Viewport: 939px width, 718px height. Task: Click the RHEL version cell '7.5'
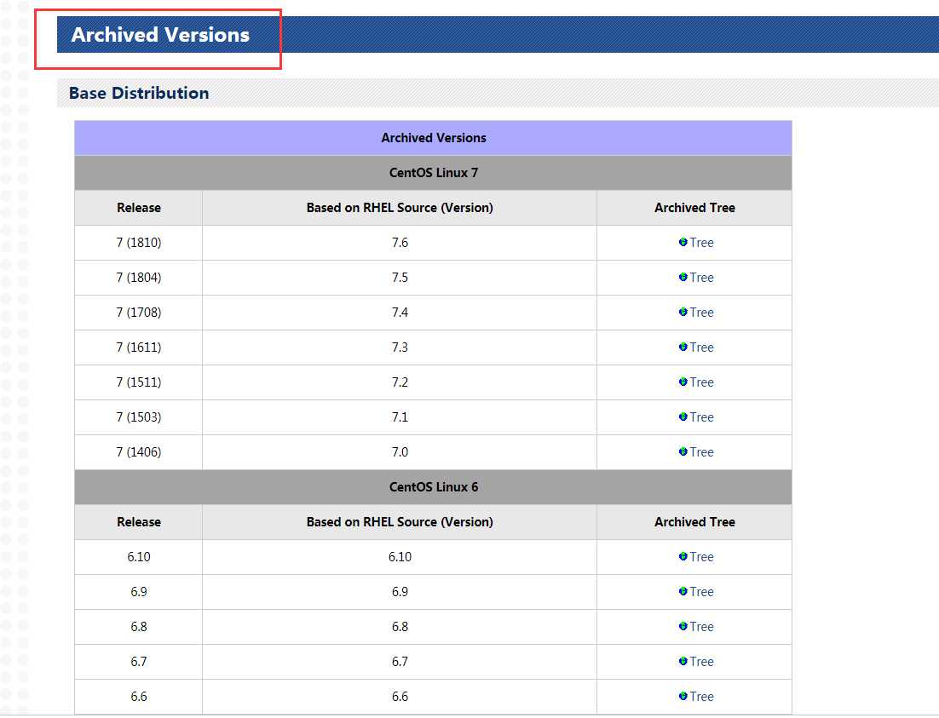[x=400, y=278]
